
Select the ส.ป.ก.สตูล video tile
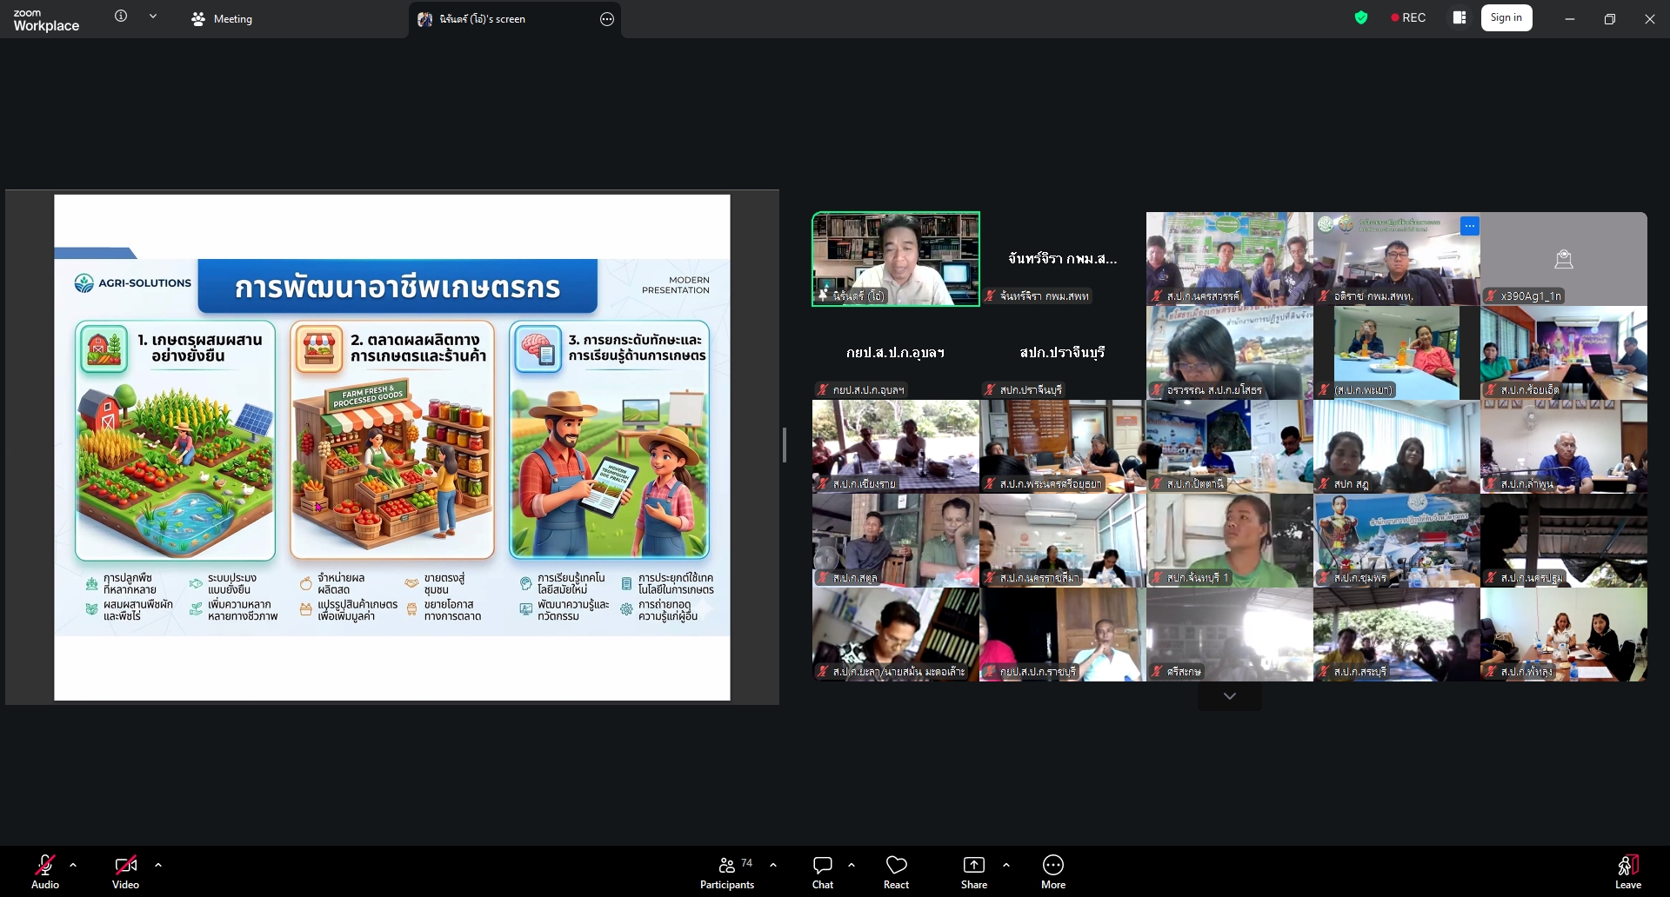click(x=896, y=541)
